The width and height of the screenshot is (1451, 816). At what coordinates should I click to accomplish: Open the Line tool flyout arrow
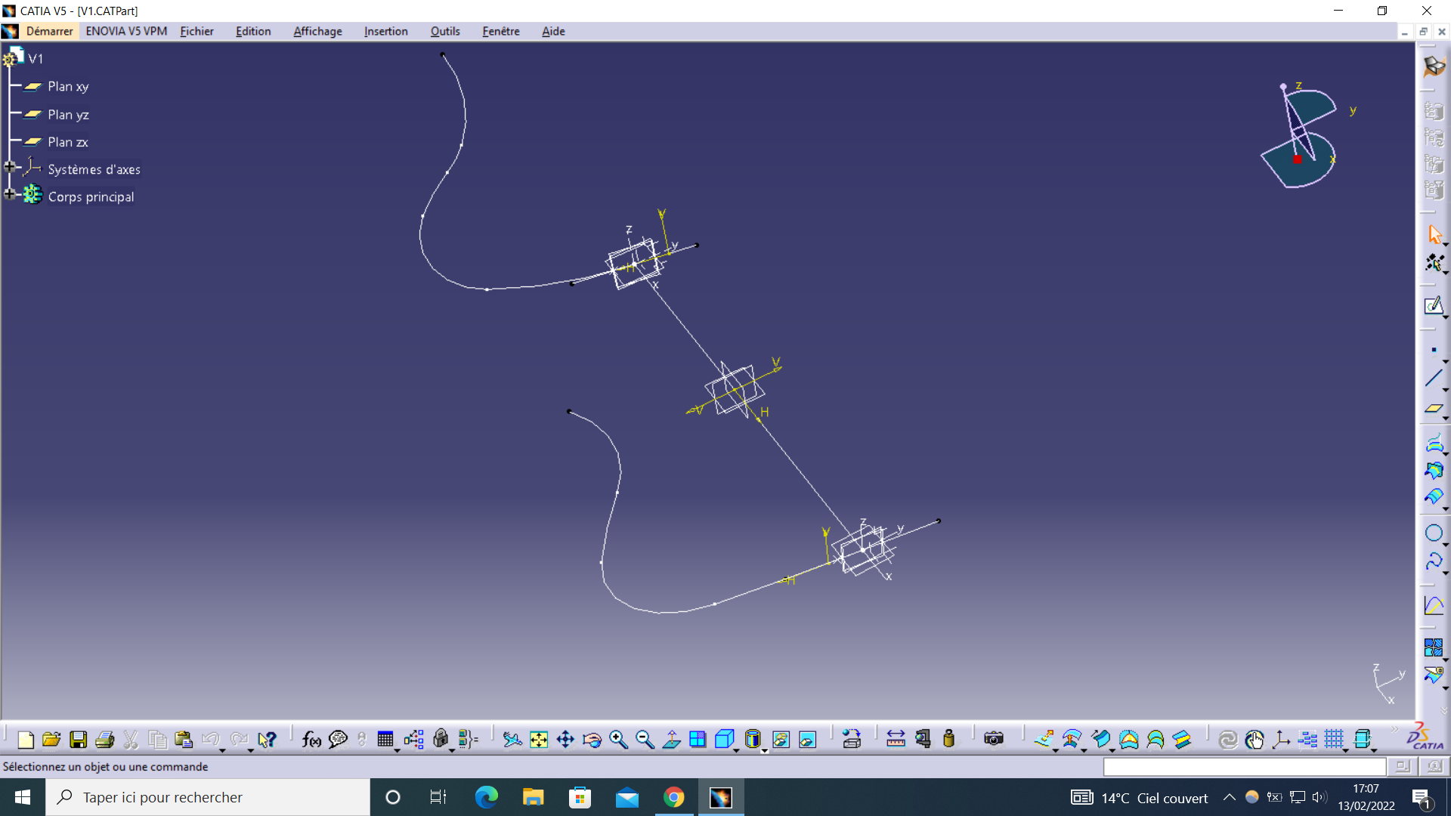[x=1445, y=390]
